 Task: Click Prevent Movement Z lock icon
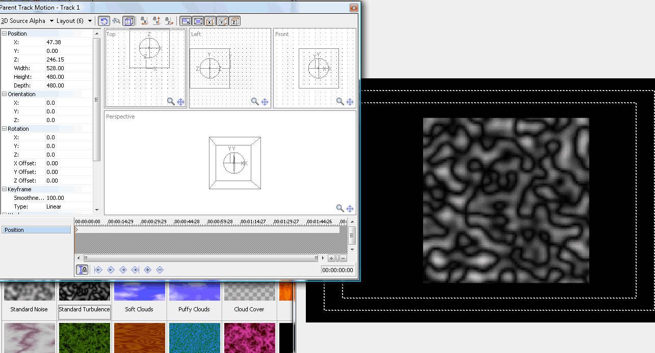pos(169,21)
